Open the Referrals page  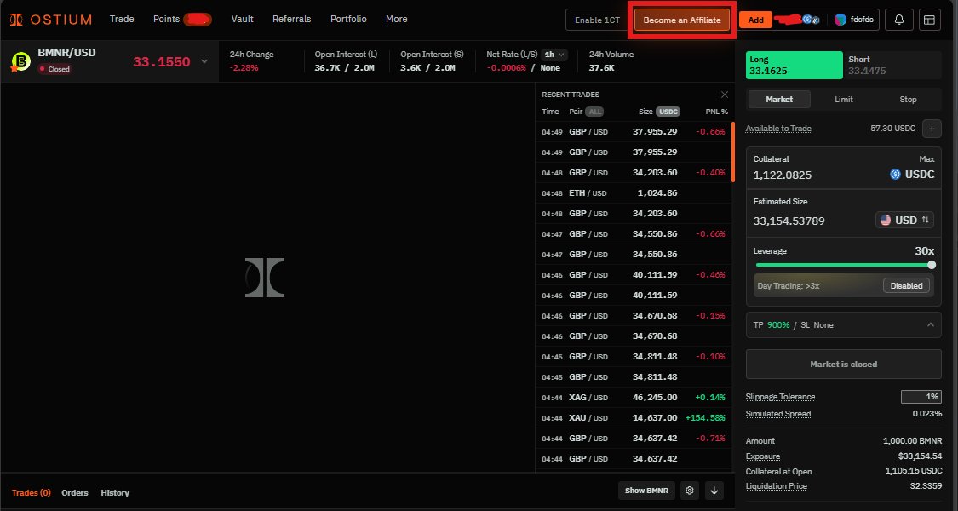pyautogui.click(x=291, y=19)
